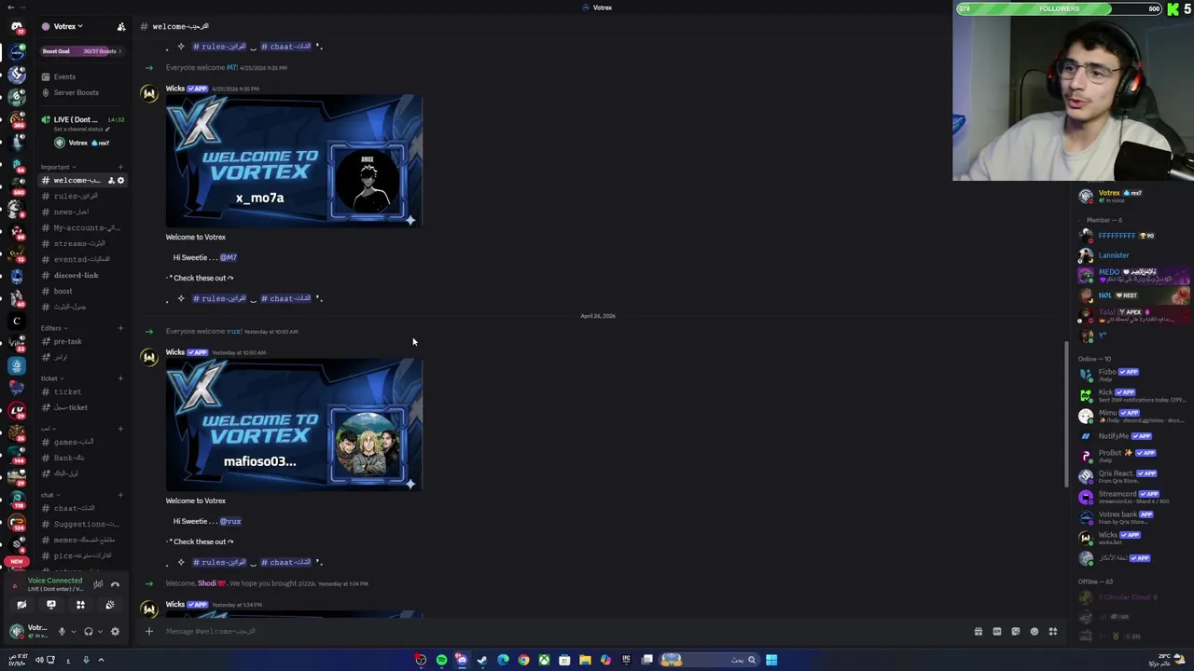Open User Settings gear
1194x671 pixels.
[115, 631]
